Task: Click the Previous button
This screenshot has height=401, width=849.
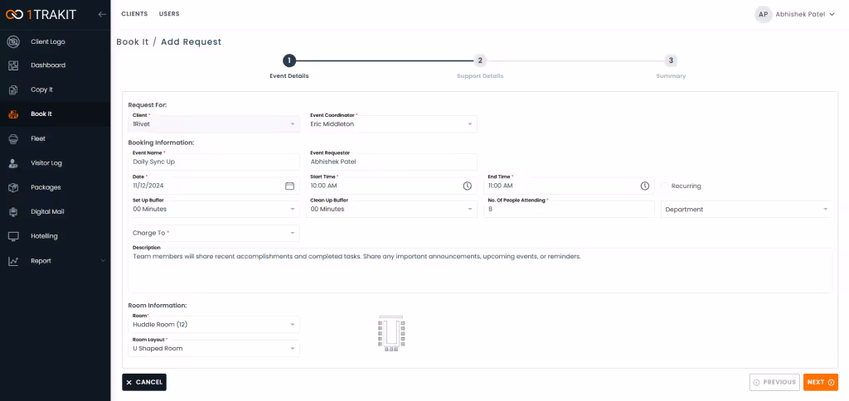Action: tap(774, 382)
